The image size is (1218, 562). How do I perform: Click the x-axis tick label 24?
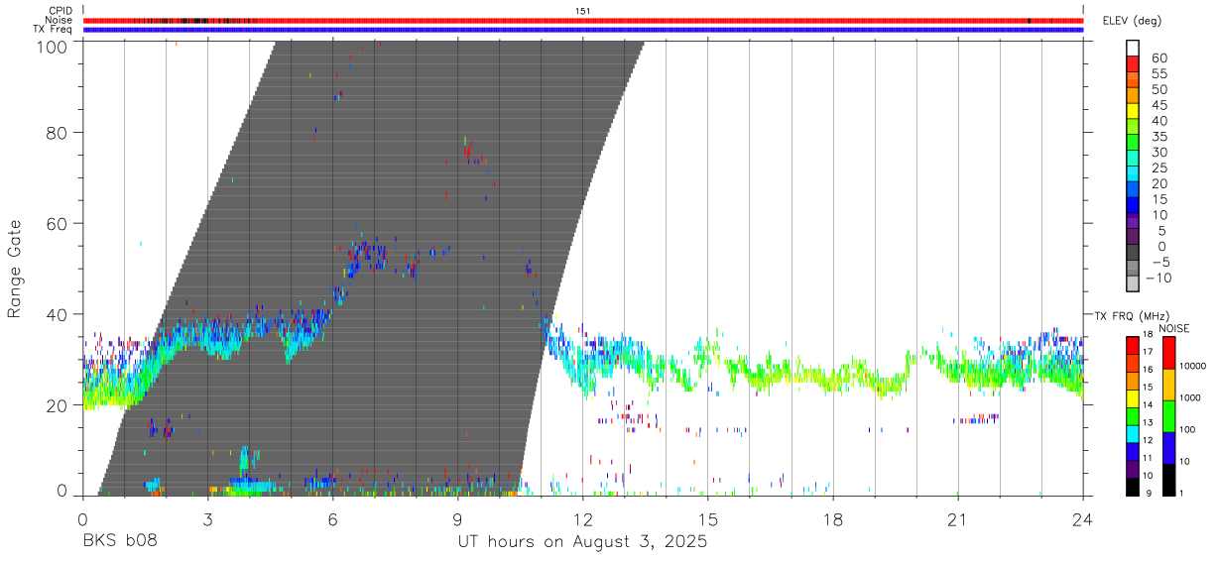(1083, 519)
